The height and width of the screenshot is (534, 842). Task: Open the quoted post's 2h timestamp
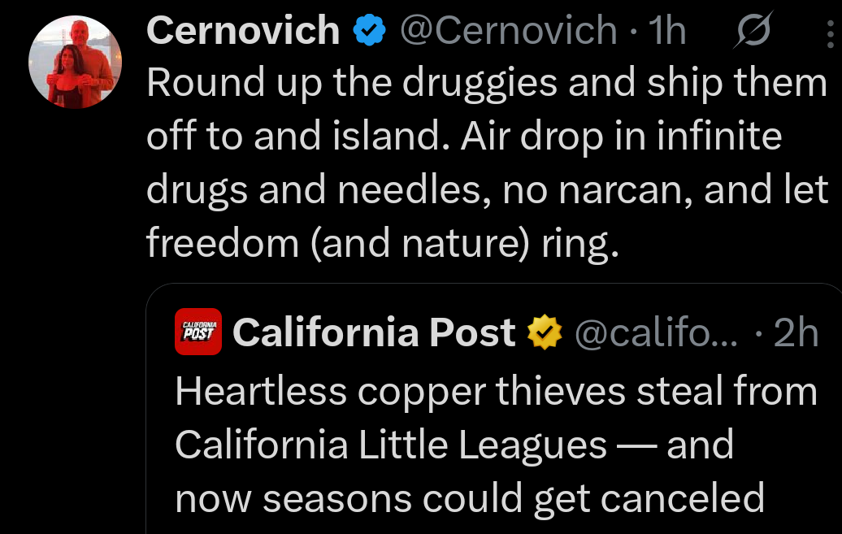(x=796, y=332)
